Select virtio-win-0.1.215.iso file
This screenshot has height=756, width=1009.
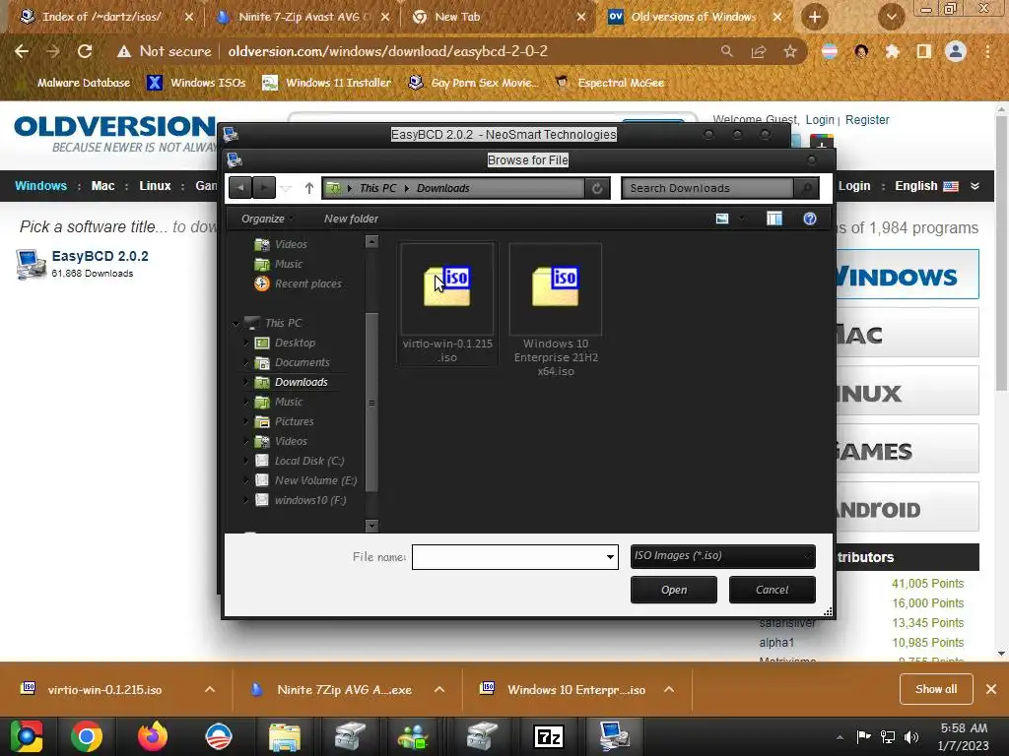point(447,303)
